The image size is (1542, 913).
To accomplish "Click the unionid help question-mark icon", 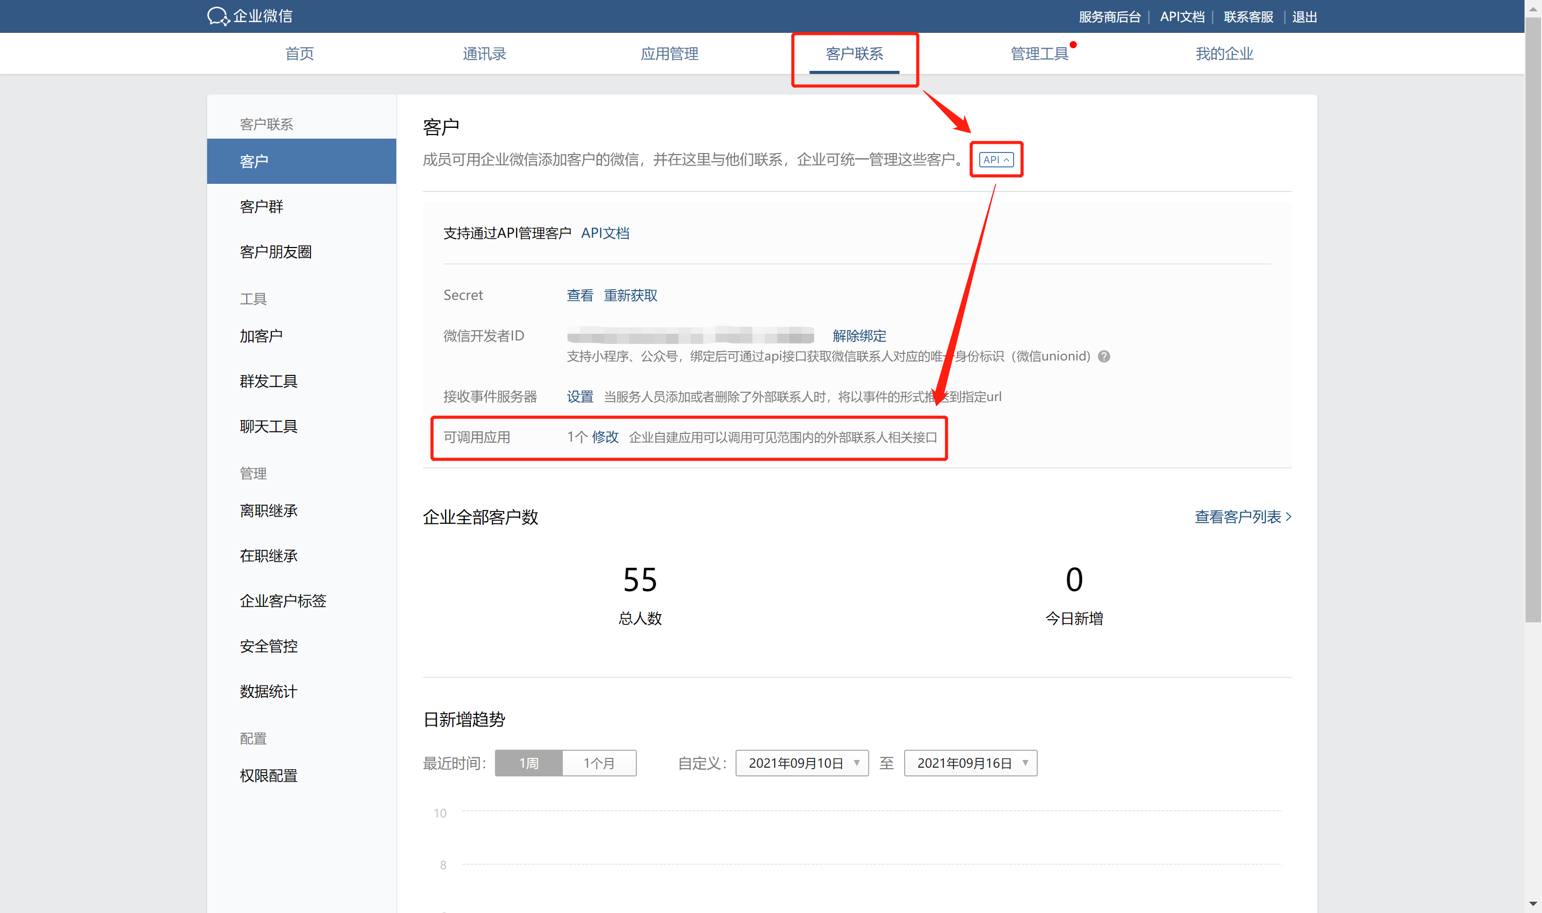I will point(1104,356).
